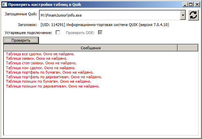Select the портфель по бумагам message row
The height and width of the screenshot is (139, 202).
[101, 72]
